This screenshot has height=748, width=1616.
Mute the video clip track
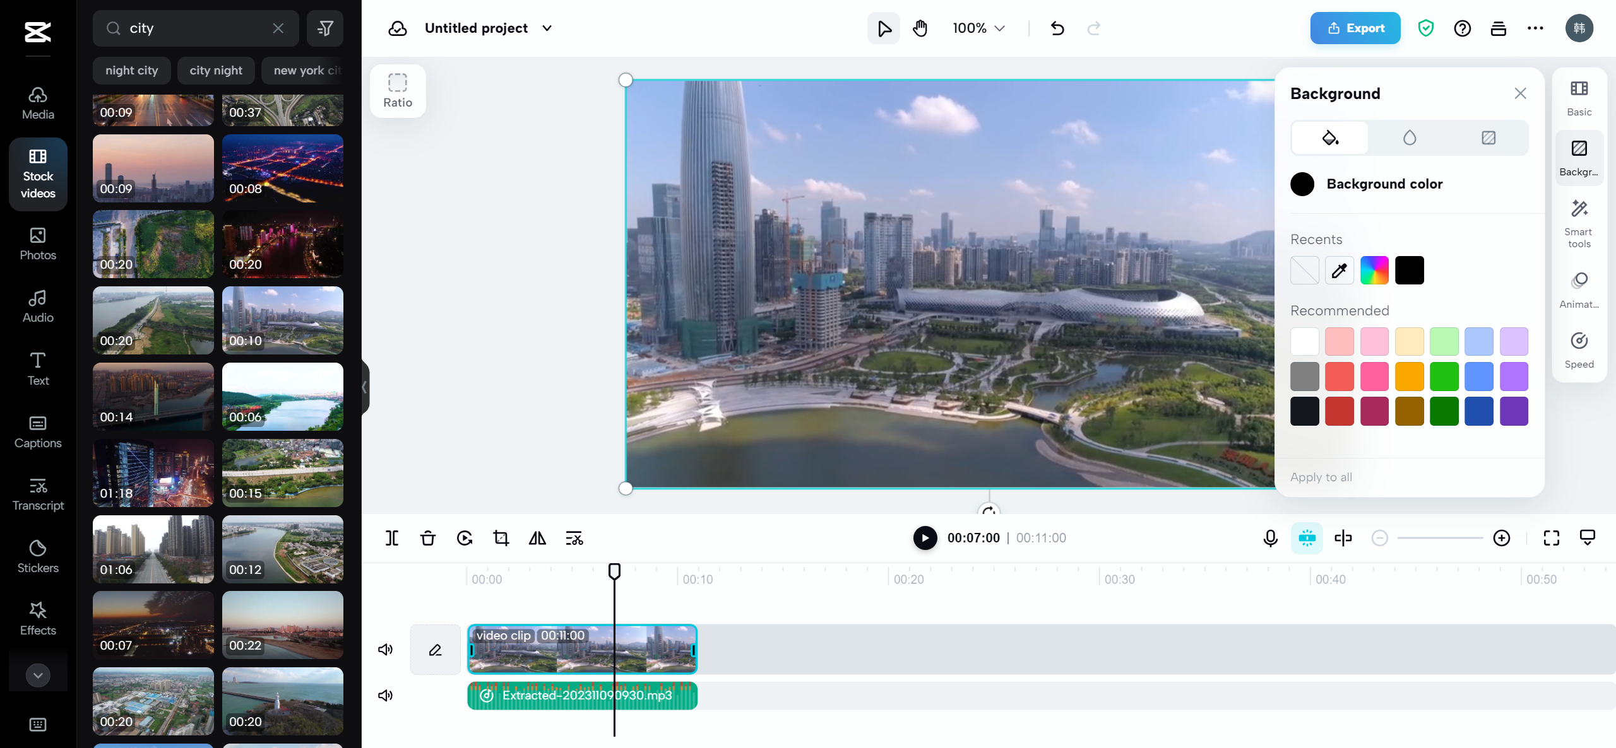tap(385, 650)
